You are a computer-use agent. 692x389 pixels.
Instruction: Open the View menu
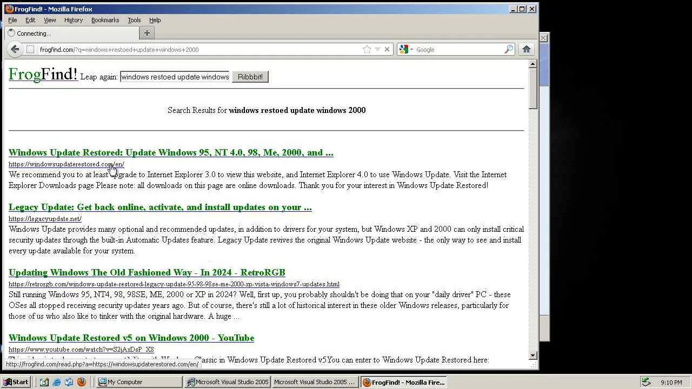(50, 20)
